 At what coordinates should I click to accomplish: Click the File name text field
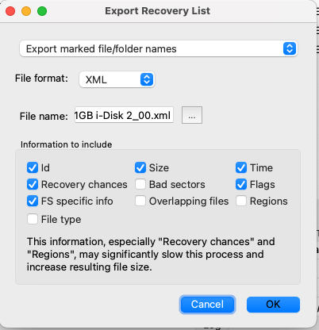(x=124, y=115)
